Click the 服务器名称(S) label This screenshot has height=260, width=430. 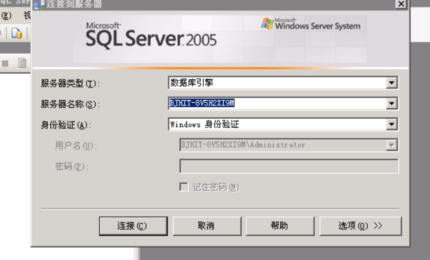pos(70,104)
